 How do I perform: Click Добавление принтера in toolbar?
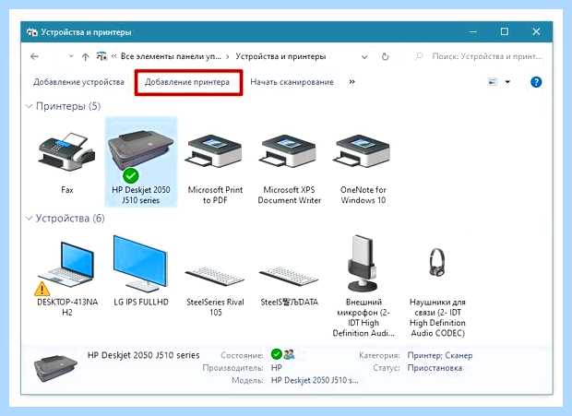point(187,82)
